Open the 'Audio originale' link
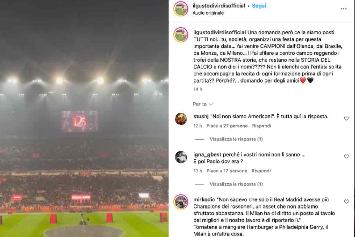The height and width of the screenshot is (237, 355). [208, 13]
